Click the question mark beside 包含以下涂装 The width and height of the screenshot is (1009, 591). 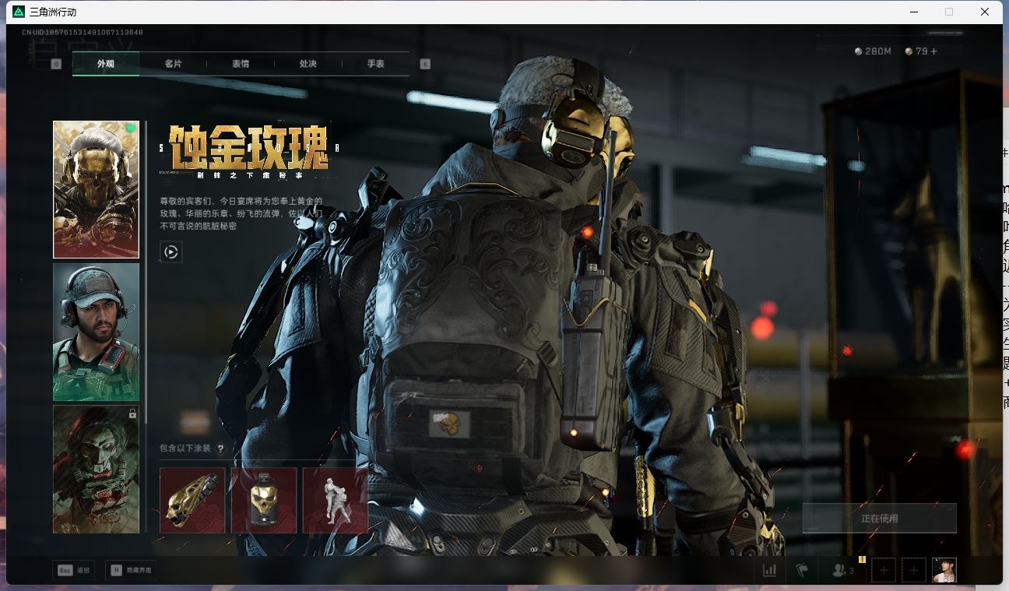(x=220, y=449)
